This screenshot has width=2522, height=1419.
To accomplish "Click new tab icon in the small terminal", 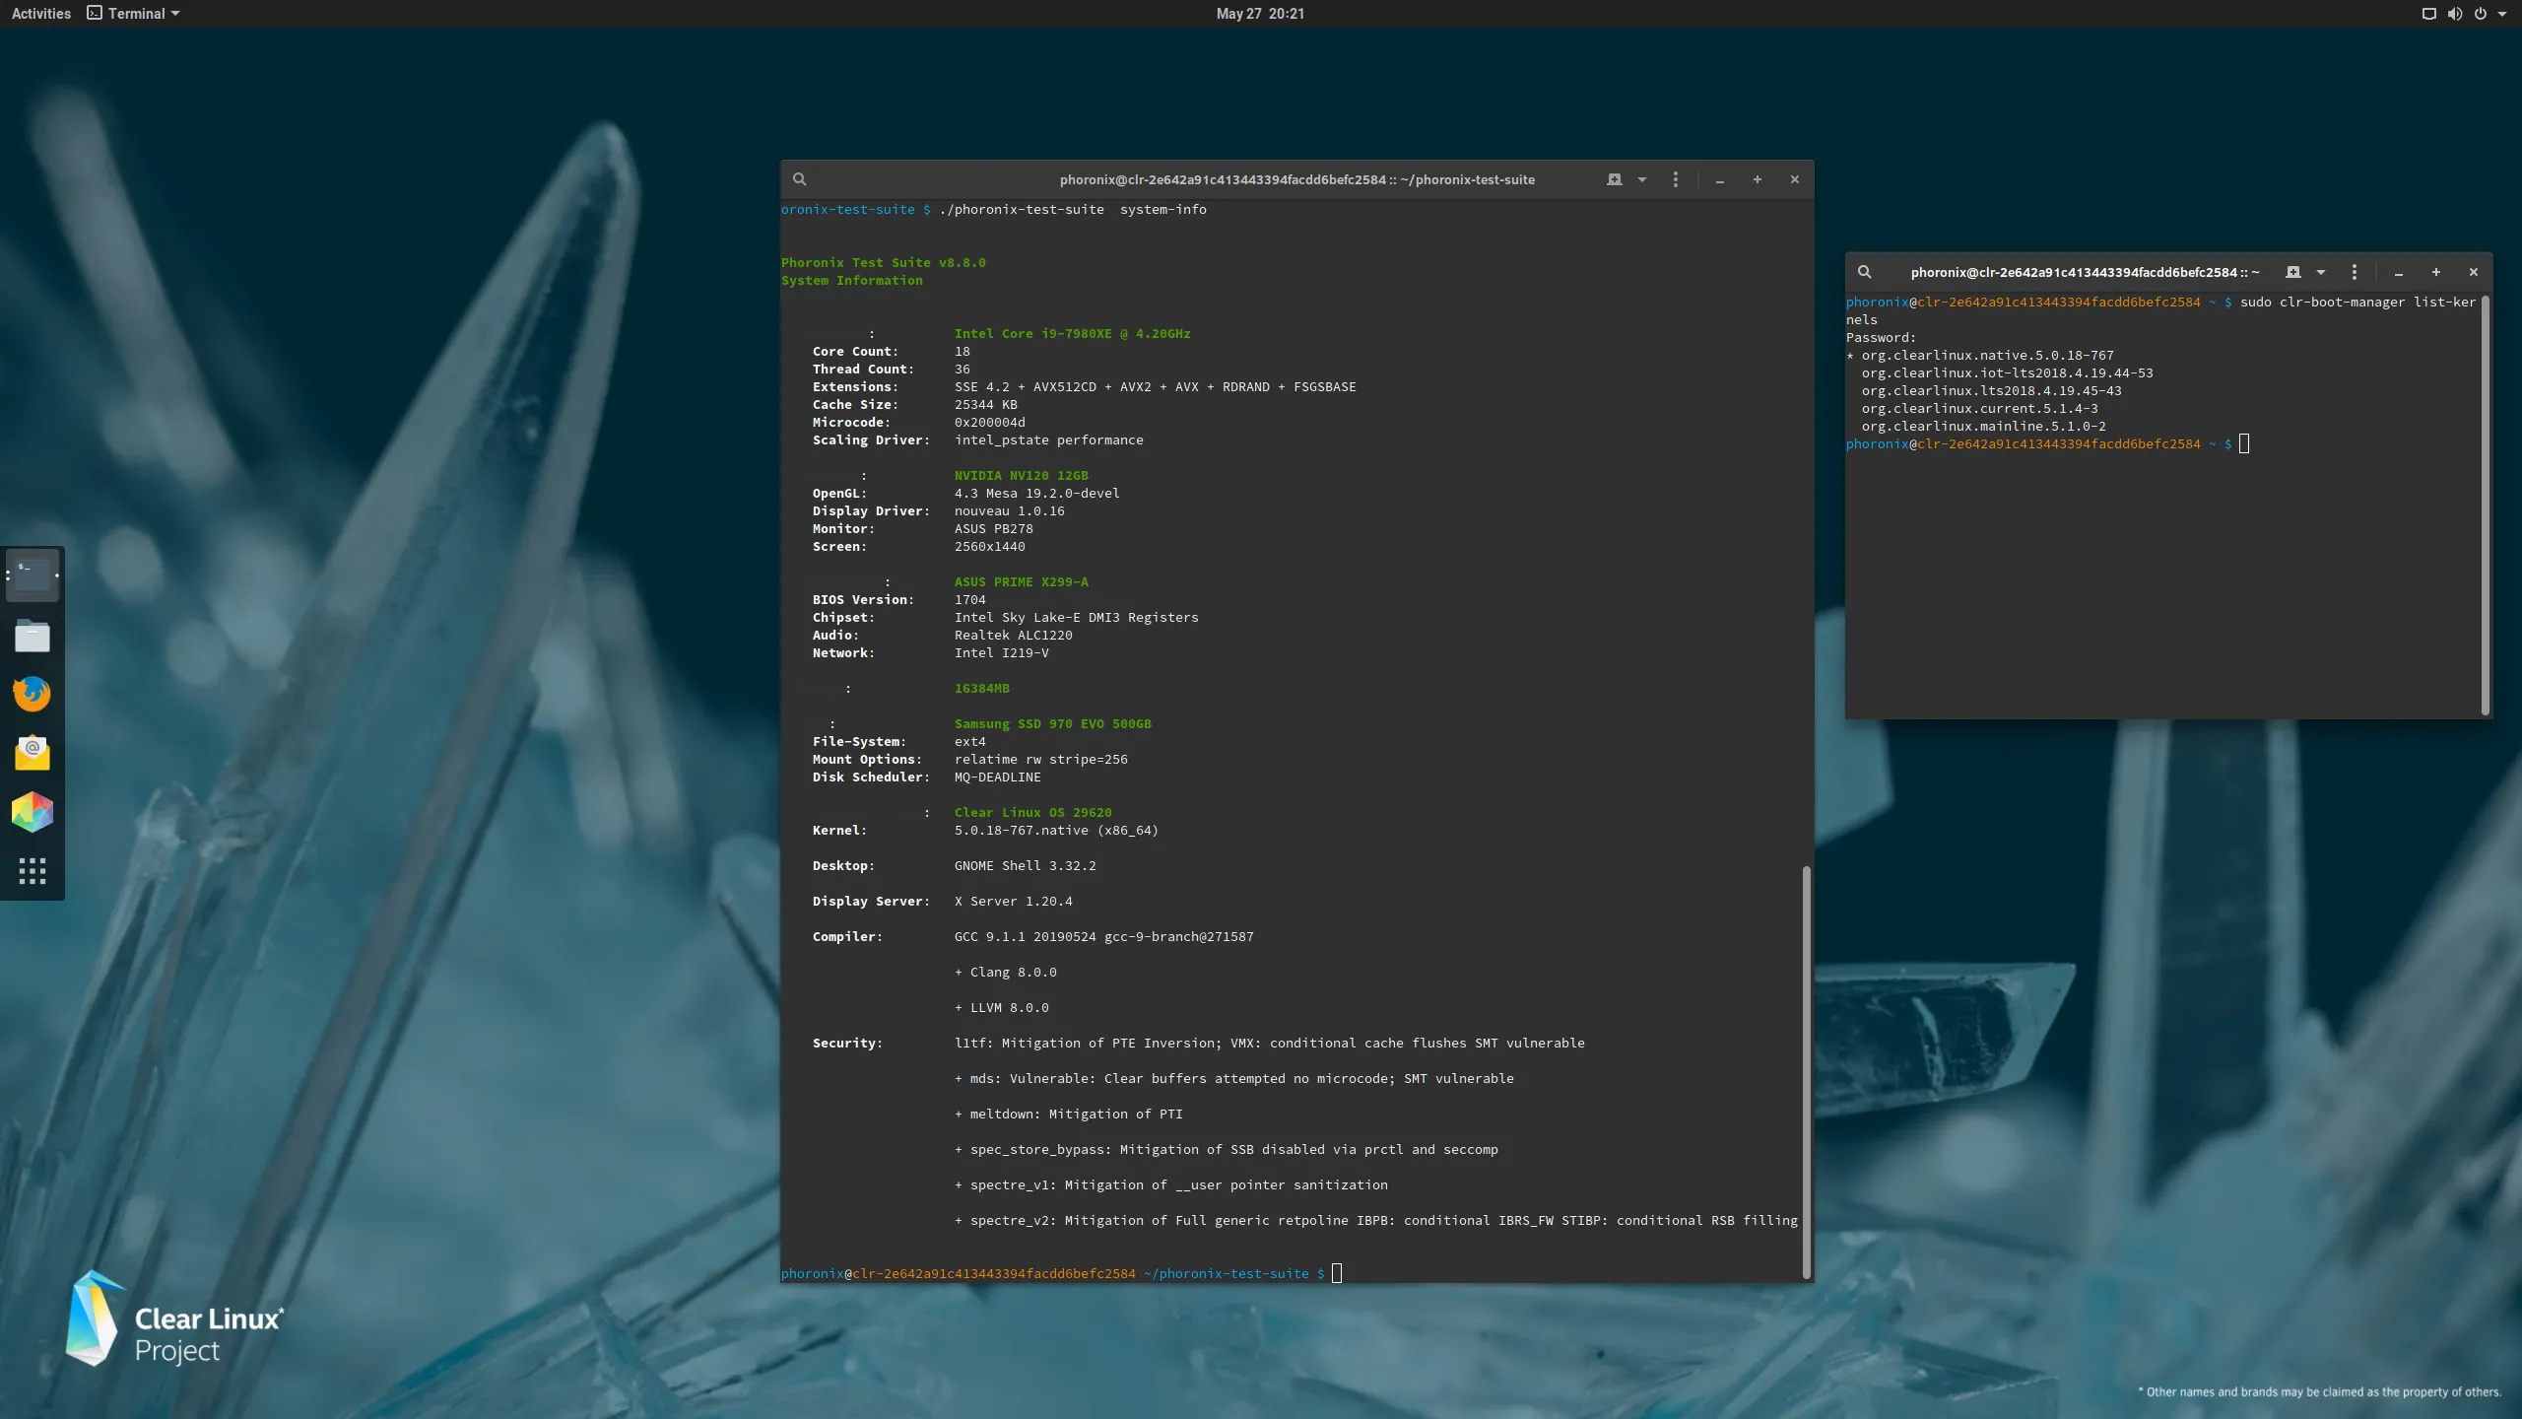I will [2292, 272].
